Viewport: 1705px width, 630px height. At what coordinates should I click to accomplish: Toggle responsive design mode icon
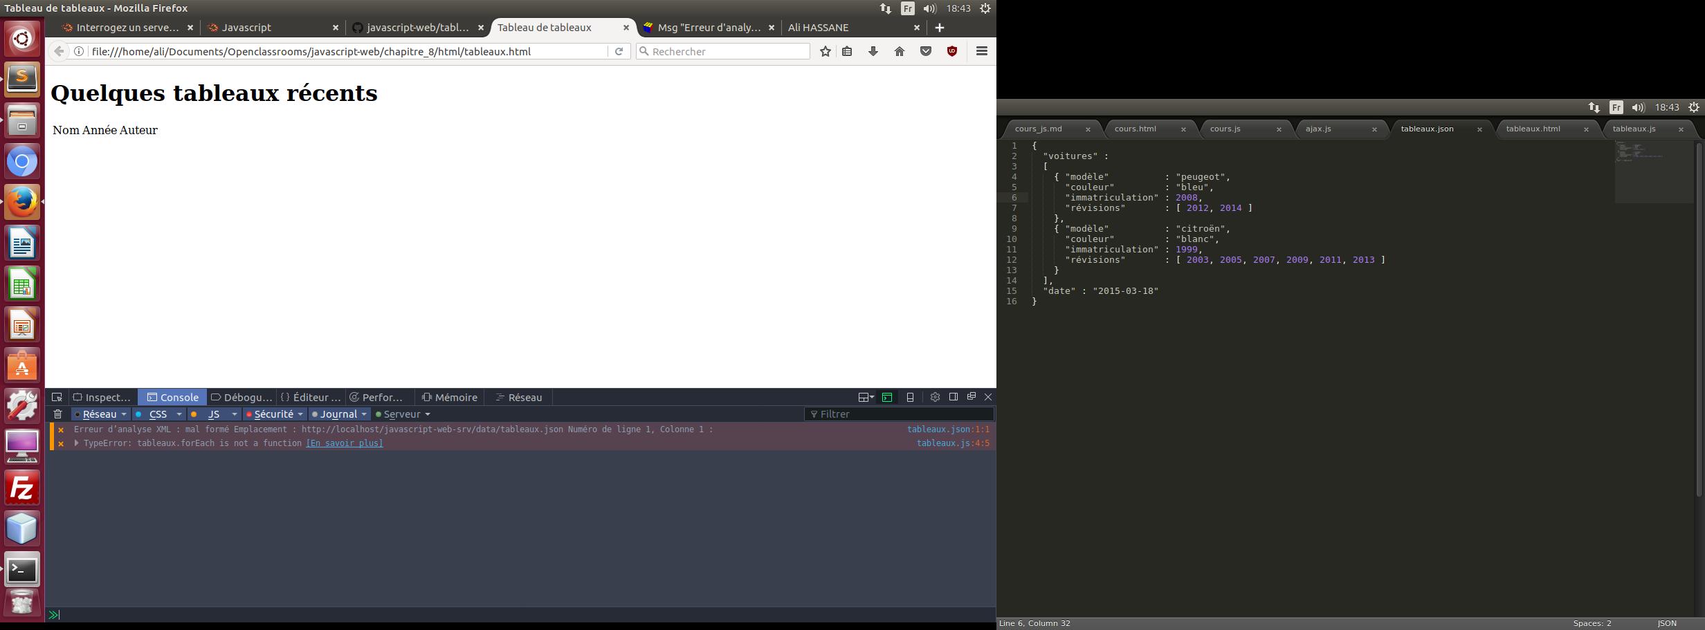(910, 397)
